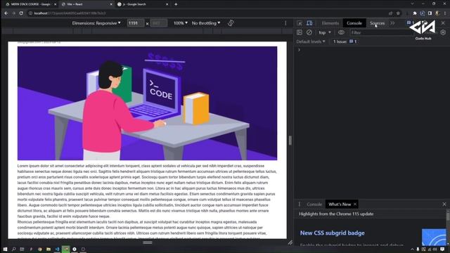Viewport: 450px width, 253px height.
Task: Open the Default levels dropdown
Action: [311, 41]
